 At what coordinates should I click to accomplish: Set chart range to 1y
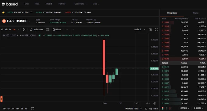(9, 109)
